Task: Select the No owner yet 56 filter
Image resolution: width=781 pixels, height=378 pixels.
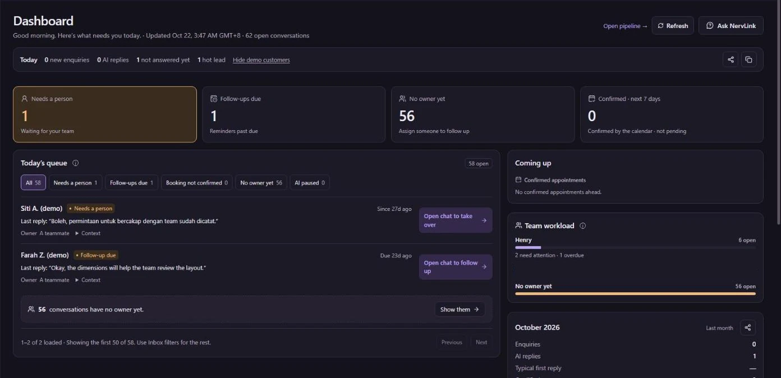Action: (261, 183)
